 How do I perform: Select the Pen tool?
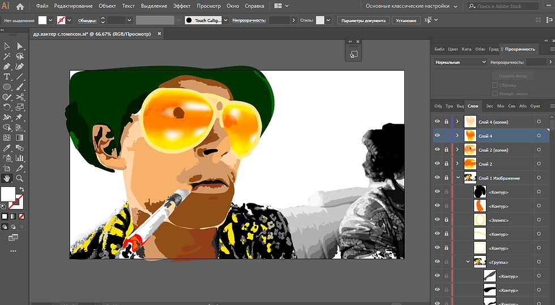click(x=7, y=67)
